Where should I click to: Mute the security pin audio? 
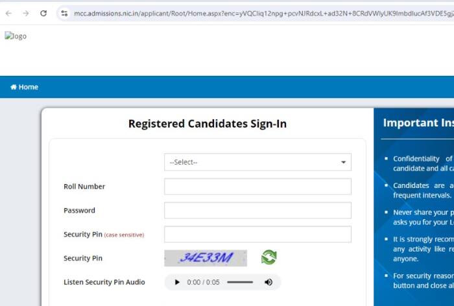268,282
